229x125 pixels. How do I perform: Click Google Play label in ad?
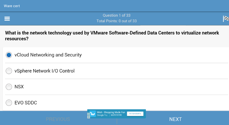click(102, 115)
